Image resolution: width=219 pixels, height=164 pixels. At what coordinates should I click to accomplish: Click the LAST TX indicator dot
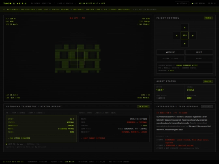click(x=6, y=144)
